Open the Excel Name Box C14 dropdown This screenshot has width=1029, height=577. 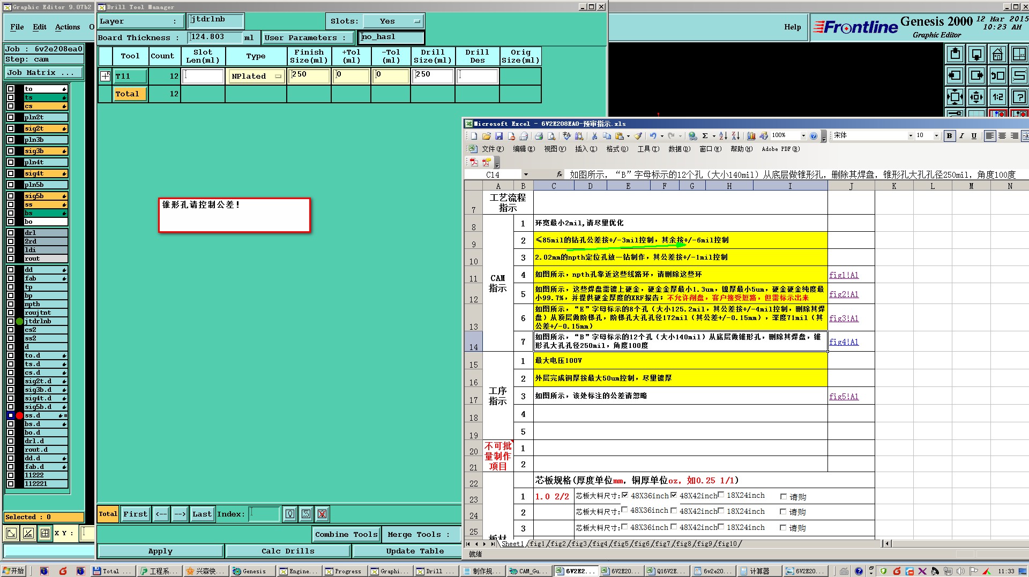click(526, 174)
